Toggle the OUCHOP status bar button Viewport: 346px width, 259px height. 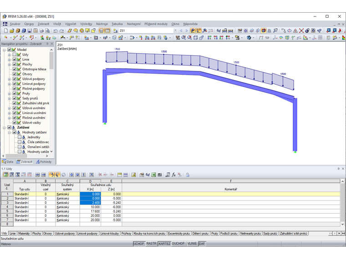click(178, 244)
